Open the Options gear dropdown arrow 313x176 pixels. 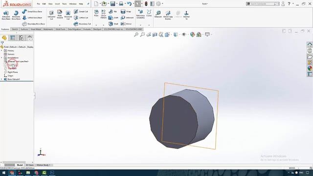point(162,4)
